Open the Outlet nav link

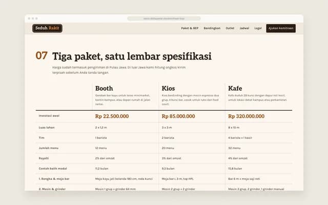230,28
